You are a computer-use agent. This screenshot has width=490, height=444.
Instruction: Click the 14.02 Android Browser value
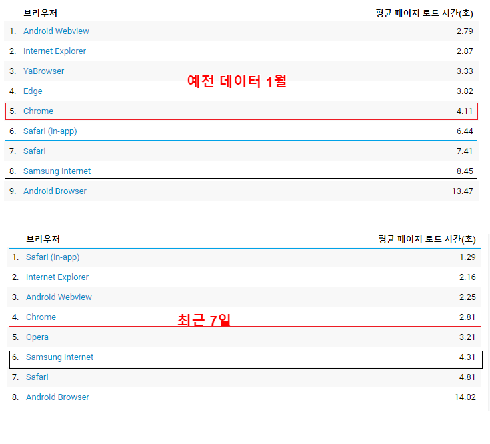coord(465,397)
